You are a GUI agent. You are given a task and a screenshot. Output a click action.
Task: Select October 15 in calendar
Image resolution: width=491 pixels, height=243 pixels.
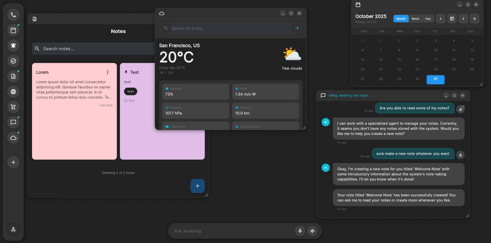(399, 60)
